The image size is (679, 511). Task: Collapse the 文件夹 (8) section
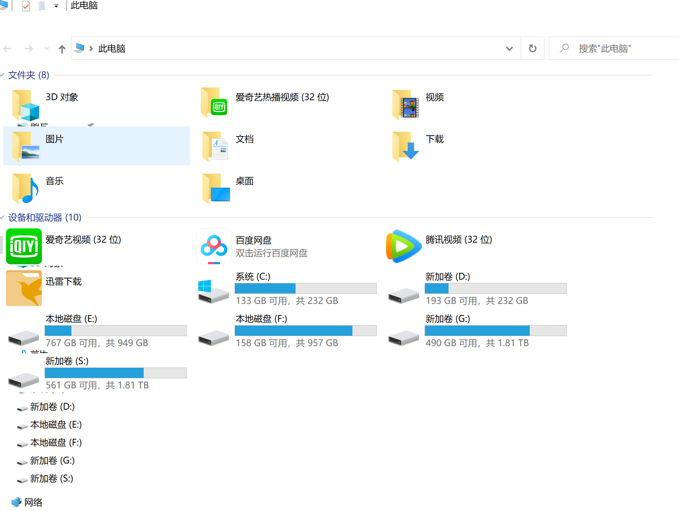tap(4, 75)
